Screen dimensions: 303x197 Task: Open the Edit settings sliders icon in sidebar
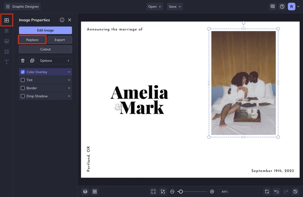point(6,31)
